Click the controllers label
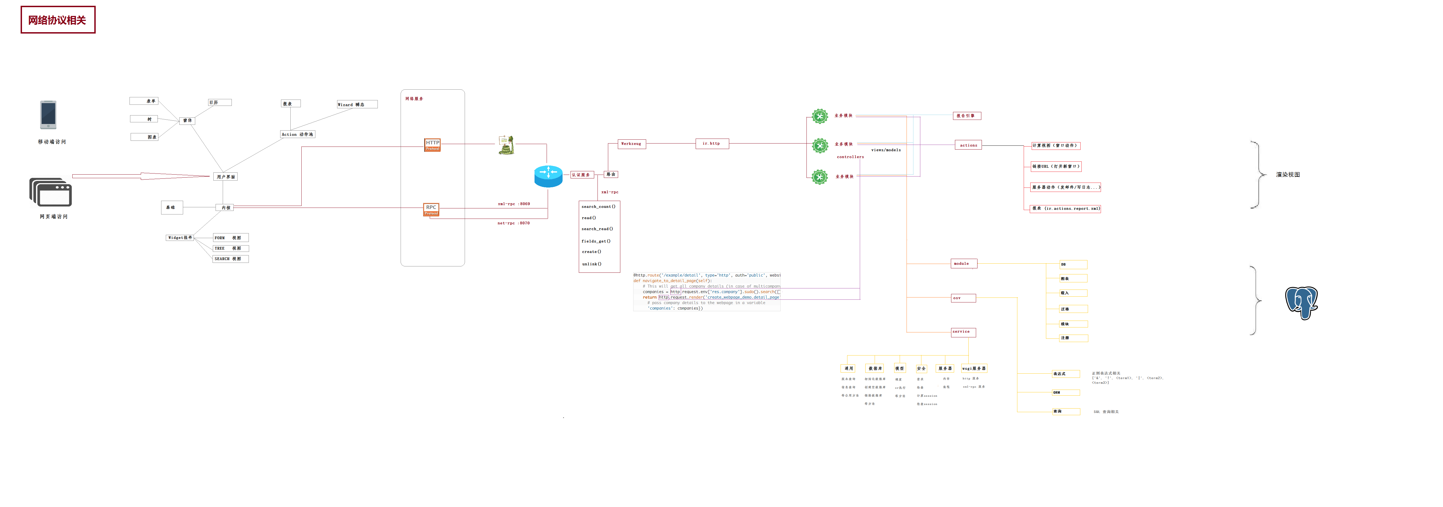This screenshot has width=1443, height=507. [x=850, y=157]
